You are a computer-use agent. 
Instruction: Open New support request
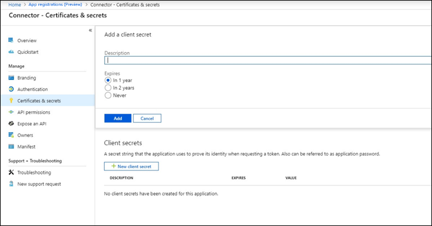pos(39,184)
